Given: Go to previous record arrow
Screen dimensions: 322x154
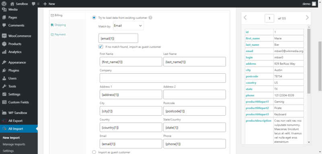Looking at the screenshot, I should coord(245,18).
